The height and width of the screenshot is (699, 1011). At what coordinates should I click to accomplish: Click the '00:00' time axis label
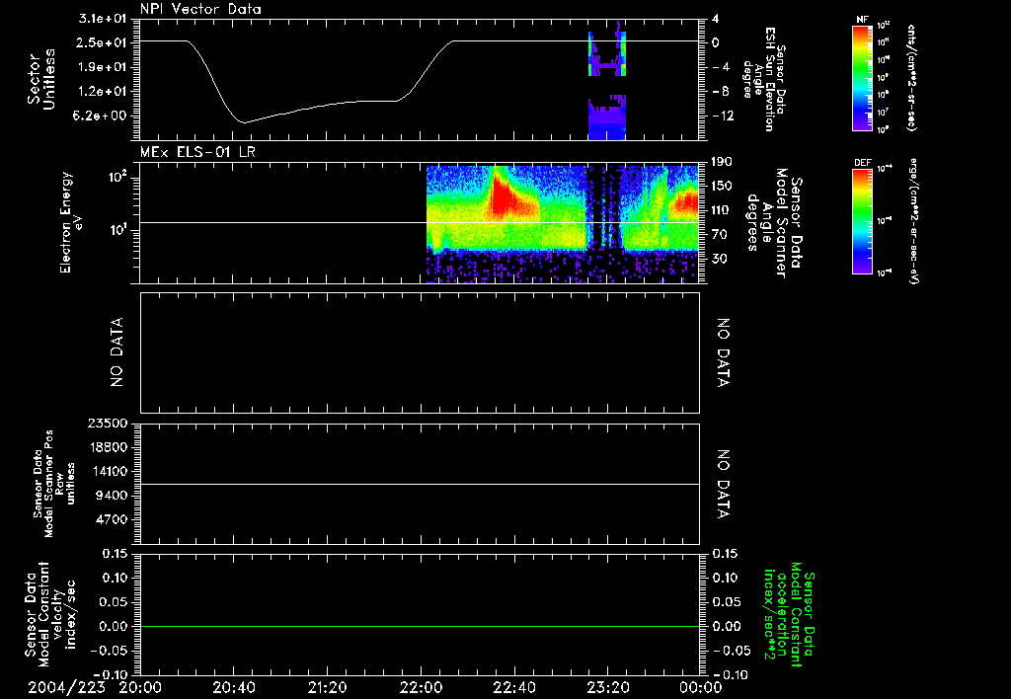coord(701,688)
